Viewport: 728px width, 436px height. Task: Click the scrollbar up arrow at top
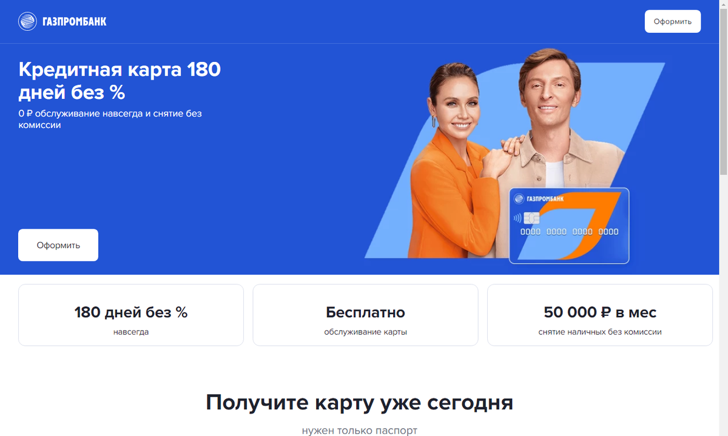tap(723, 5)
